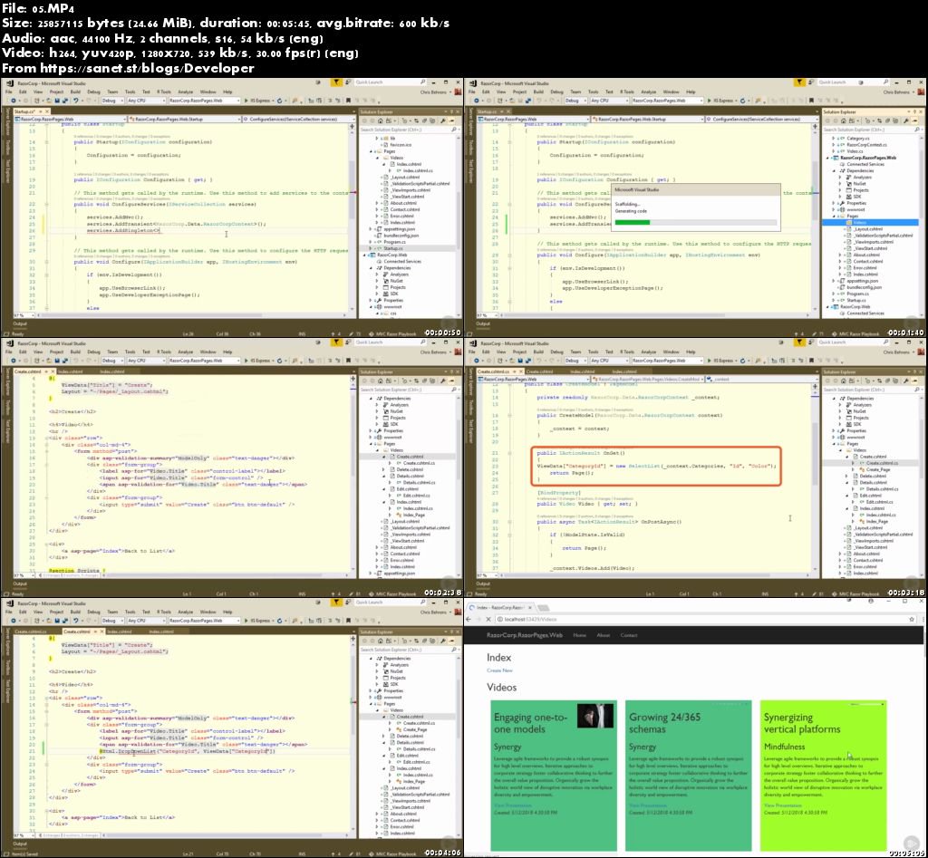Click the editor horizontal scrollbar in the 00:03:18 frame
Screen dimensions: 928x858
point(653,574)
